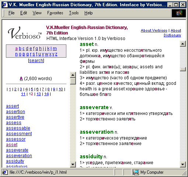The width and height of the screenshot is (188, 177).
Task: Click the word list scroll down arrow
Action: pyautogui.click(x=73, y=165)
